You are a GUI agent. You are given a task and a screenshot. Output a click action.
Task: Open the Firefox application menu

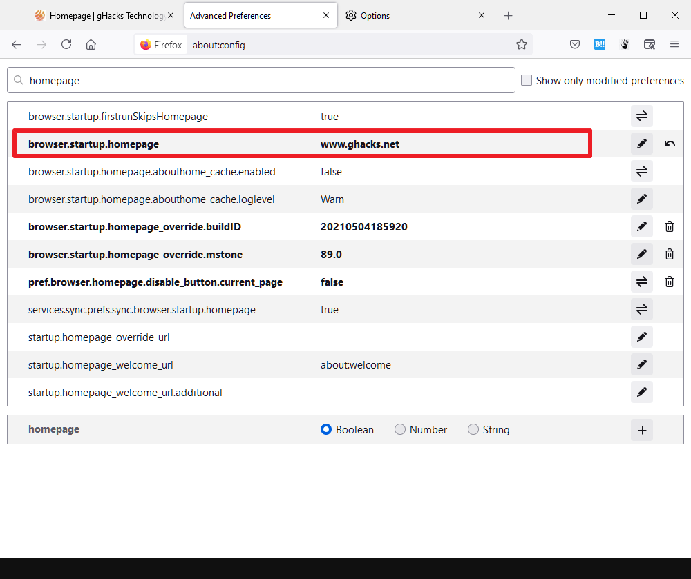(x=674, y=44)
